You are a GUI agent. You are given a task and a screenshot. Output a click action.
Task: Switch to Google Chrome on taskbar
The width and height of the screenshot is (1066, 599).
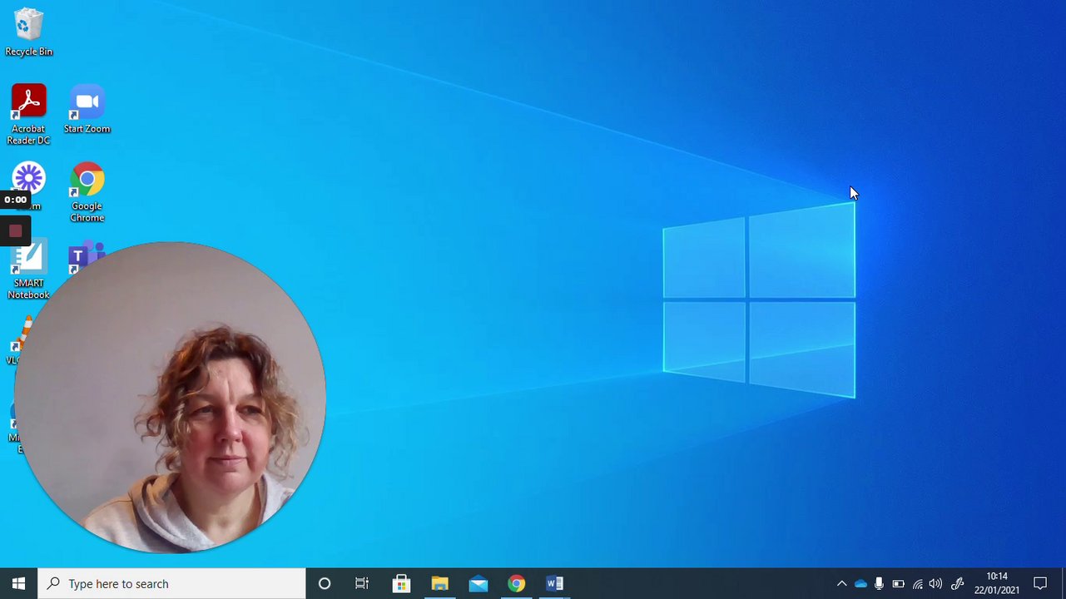516,583
